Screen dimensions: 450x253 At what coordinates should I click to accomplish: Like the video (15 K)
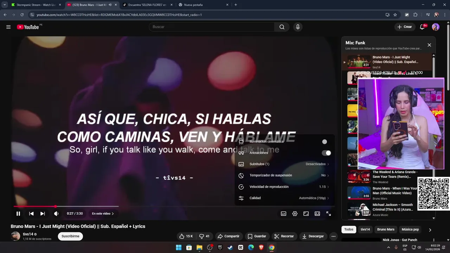pyautogui.click(x=186, y=236)
